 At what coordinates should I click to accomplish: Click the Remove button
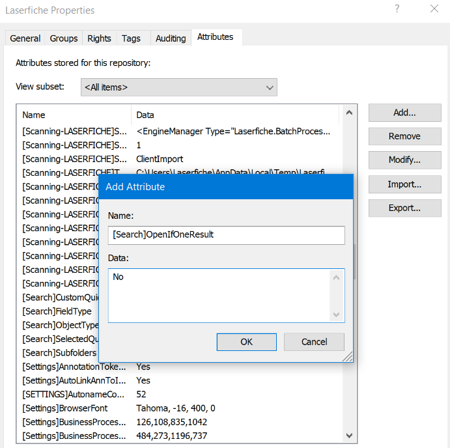pos(404,136)
